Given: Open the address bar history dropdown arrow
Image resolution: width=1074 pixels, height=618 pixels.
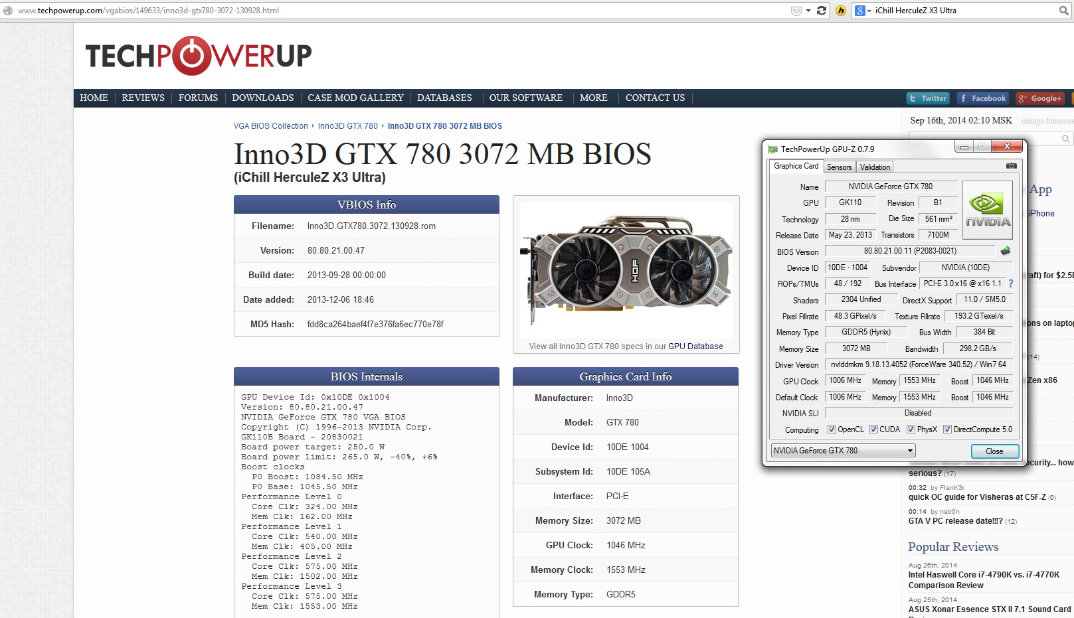Looking at the screenshot, I should point(808,11).
